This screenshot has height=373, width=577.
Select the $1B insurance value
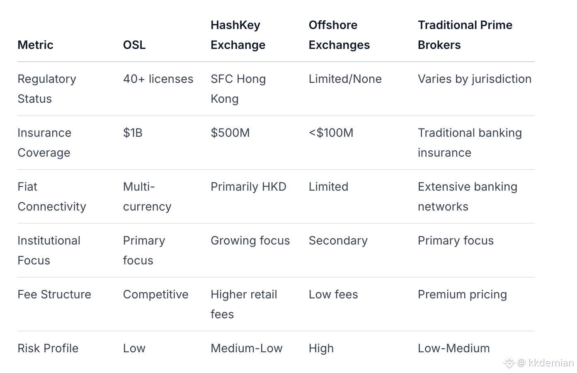coord(133,133)
